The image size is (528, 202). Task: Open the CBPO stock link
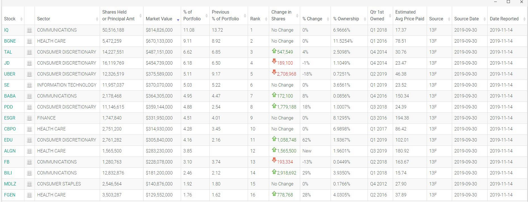click(x=10, y=129)
